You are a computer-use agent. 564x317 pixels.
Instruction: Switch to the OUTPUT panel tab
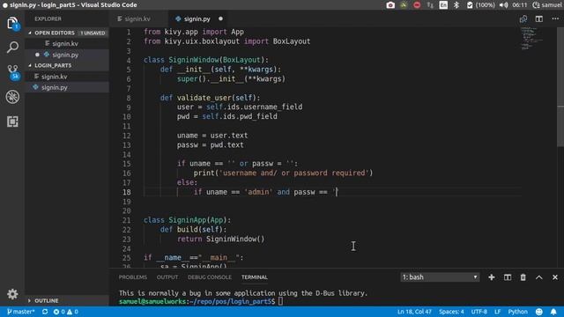[167, 277]
